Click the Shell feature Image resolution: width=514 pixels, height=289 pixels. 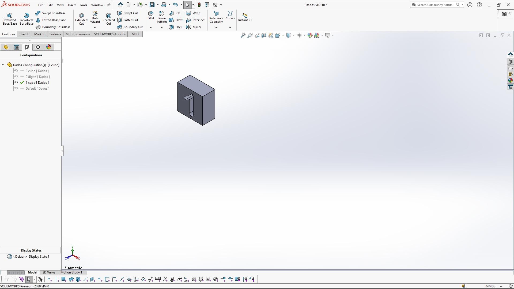coord(176,27)
